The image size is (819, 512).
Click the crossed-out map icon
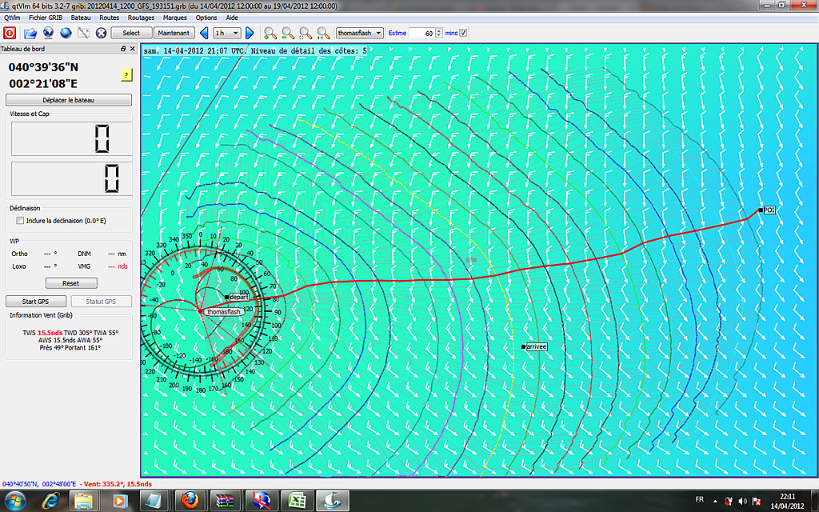coord(83,33)
